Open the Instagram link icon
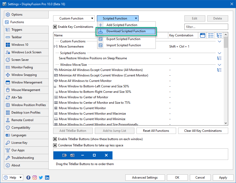The width and height of the screenshot is (236, 183). point(35,178)
